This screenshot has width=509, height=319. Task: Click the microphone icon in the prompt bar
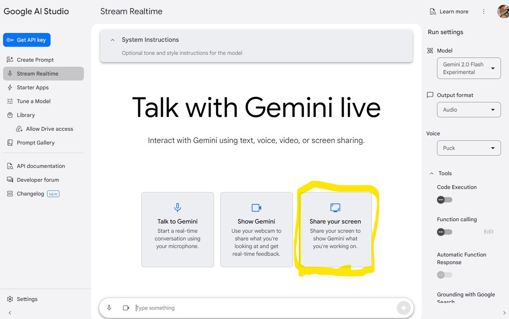pyautogui.click(x=109, y=308)
